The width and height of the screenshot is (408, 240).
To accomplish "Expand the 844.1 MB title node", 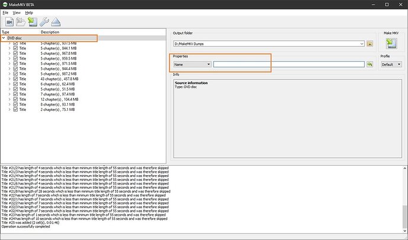I will tap(9, 48).
